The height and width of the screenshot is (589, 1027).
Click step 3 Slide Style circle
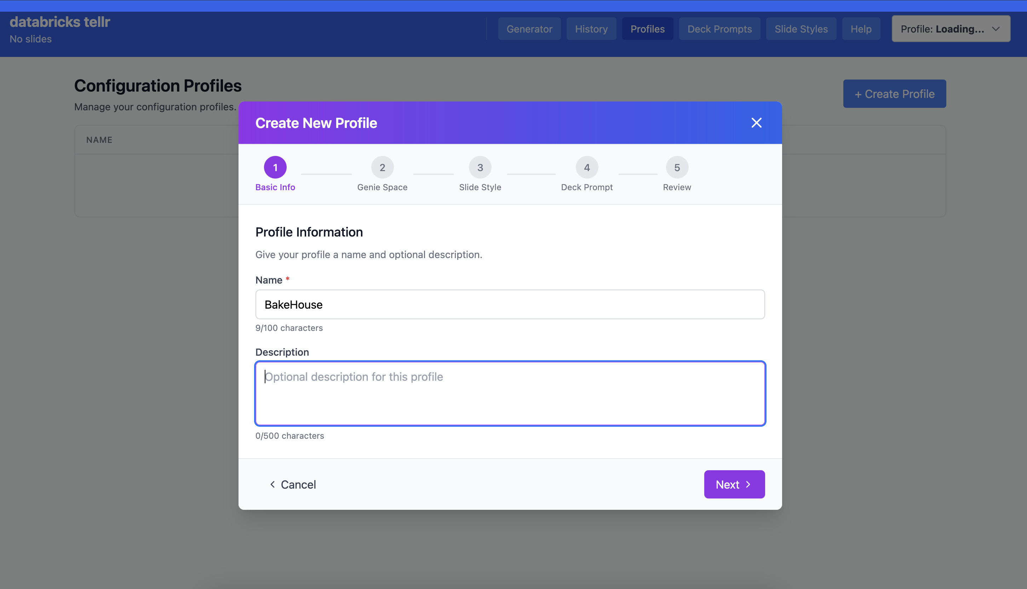pyautogui.click(x=480, y=168)
